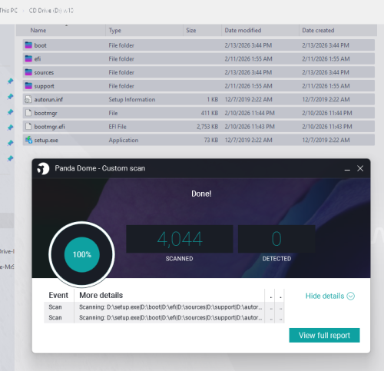Screen dimensions: 384x371
Task: Click the 'bootmgr' file name
Action: pos(45,113)
